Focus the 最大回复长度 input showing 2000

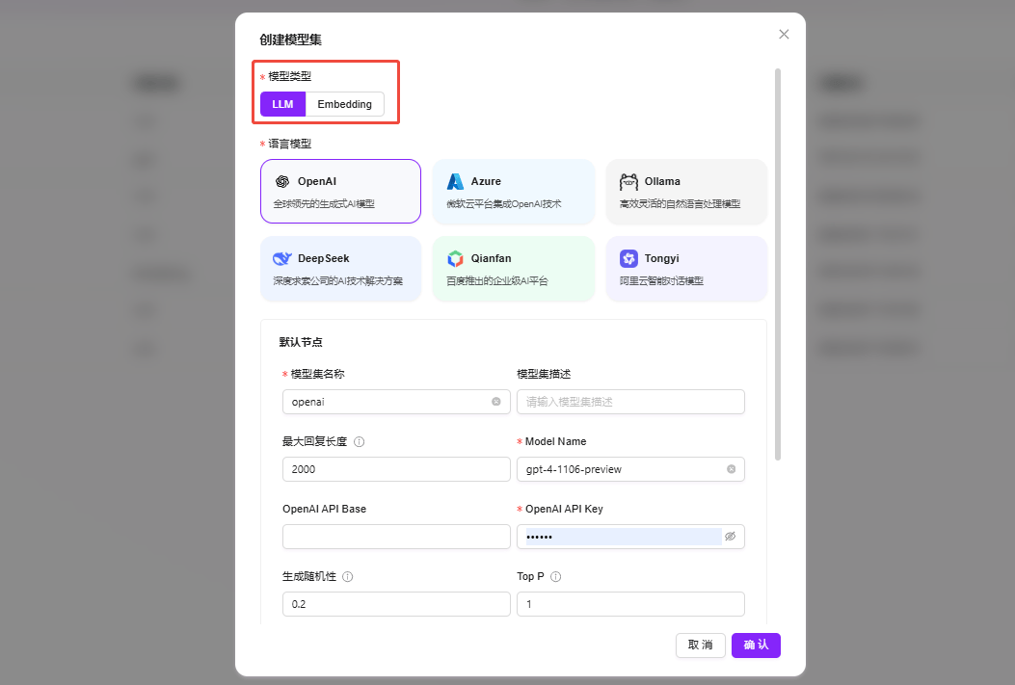click(x=396, y=469)
